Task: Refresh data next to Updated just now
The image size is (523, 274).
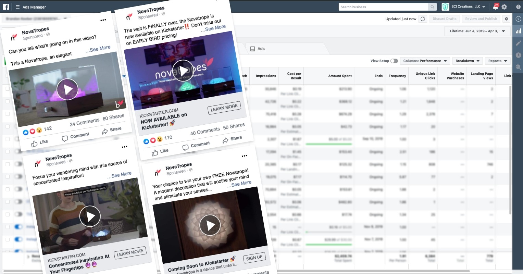Action: 423,19
